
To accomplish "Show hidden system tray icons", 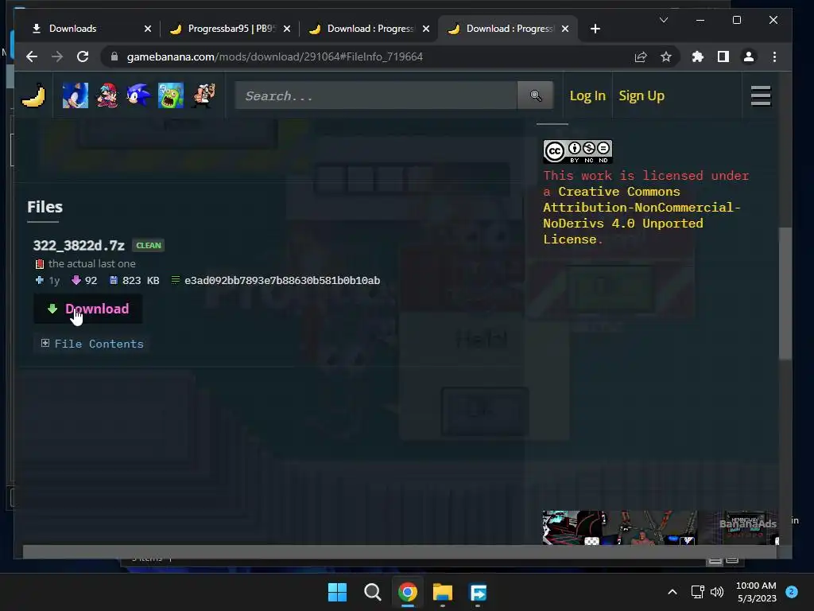I will (x=673, y=592).
